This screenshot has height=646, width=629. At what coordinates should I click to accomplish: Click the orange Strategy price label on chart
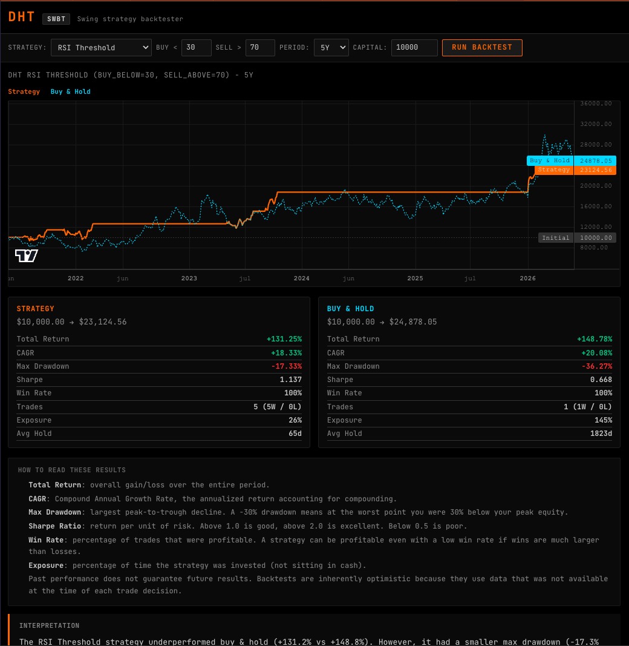pyautogui.click(x=575, y=170)
